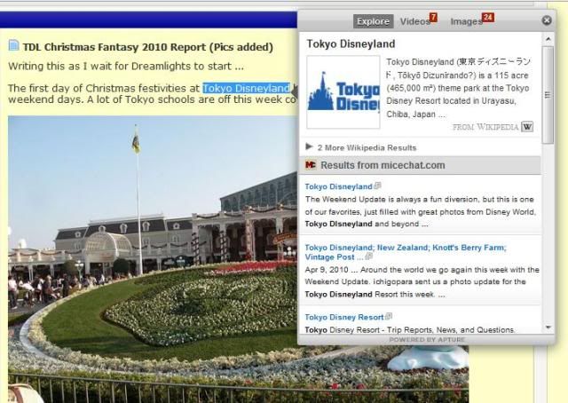Click the 'TDL Christmas Fantasy 2010 Report' title
The height and width of the screenshot is (403, 568).
point(148,47)
